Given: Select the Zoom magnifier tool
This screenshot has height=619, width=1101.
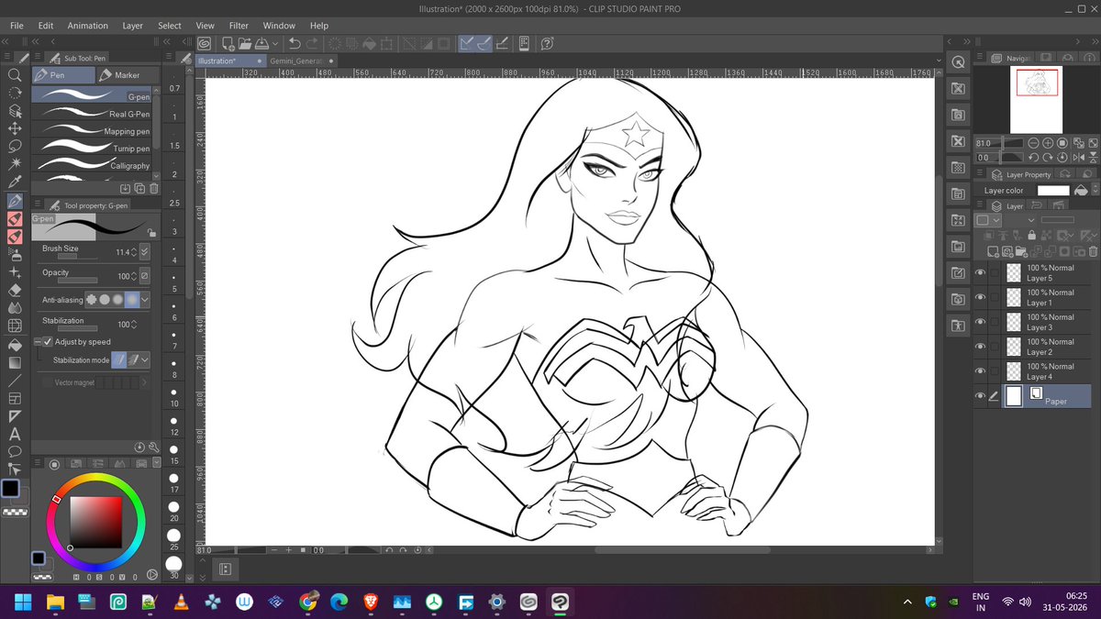Looking at the screenshot, I should coord(15,75).
